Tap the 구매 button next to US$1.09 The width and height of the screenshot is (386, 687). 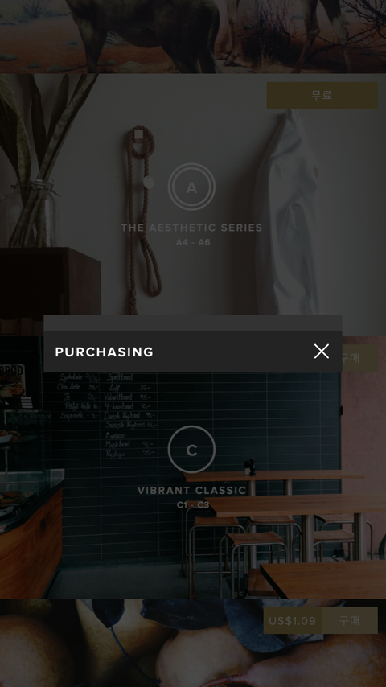click(350, 620)
